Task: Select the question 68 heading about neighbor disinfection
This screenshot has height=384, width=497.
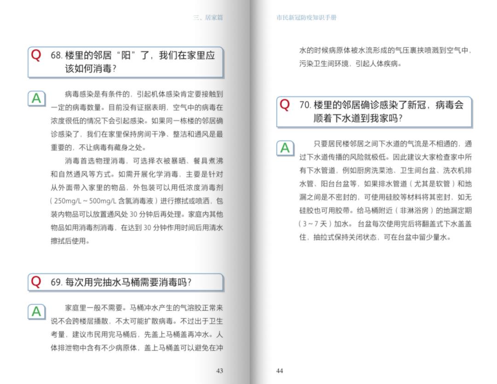Action: pos(133,62)
